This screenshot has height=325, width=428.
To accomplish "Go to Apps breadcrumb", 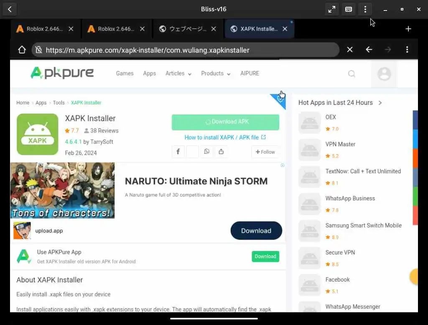I will click(x=41, y=103).
